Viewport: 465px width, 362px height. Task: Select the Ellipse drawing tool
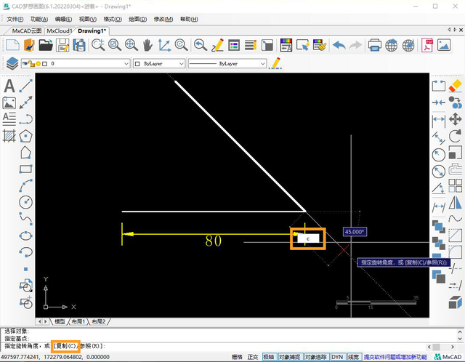[26, 236]
